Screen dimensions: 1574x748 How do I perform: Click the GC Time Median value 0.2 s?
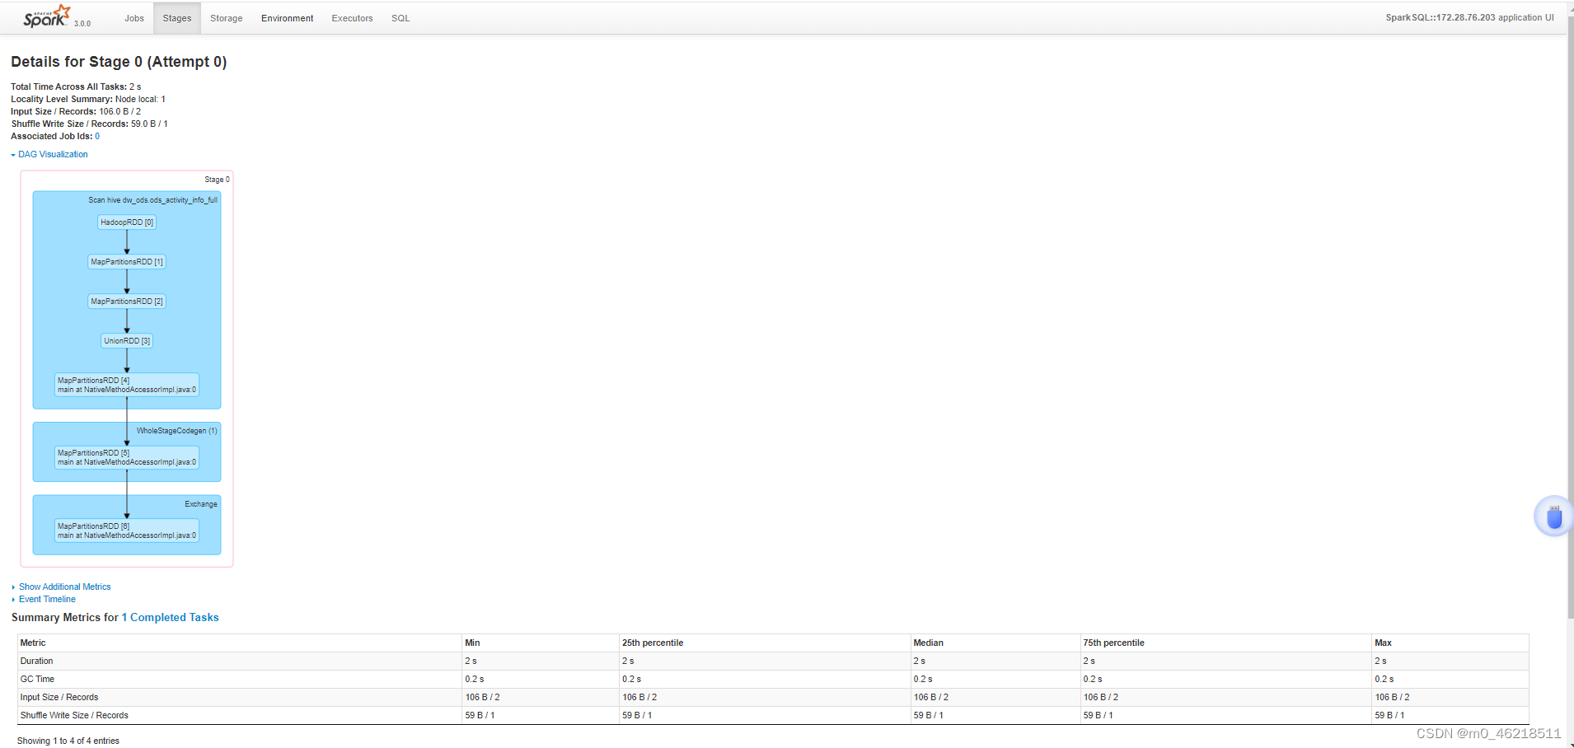pyautogui.click(x=923, y=679)
